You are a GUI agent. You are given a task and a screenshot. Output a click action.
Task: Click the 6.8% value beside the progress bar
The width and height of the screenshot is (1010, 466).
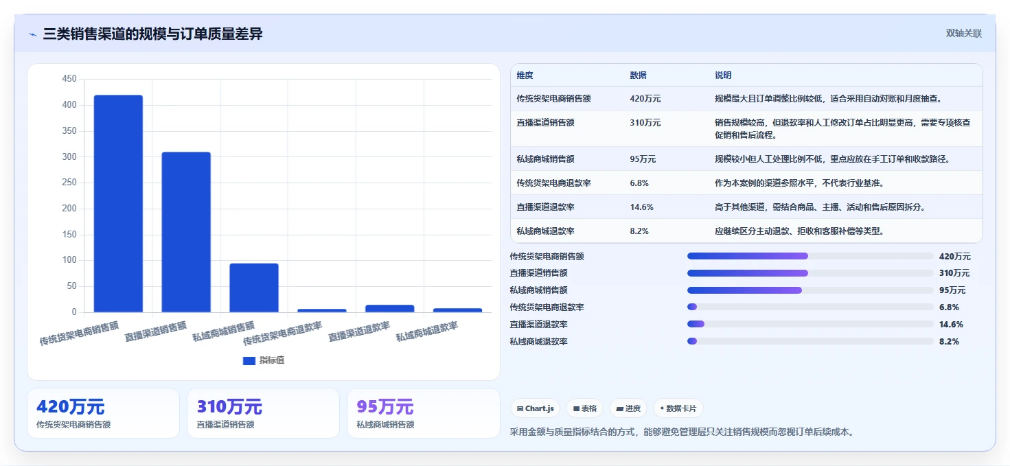(949, 307)
